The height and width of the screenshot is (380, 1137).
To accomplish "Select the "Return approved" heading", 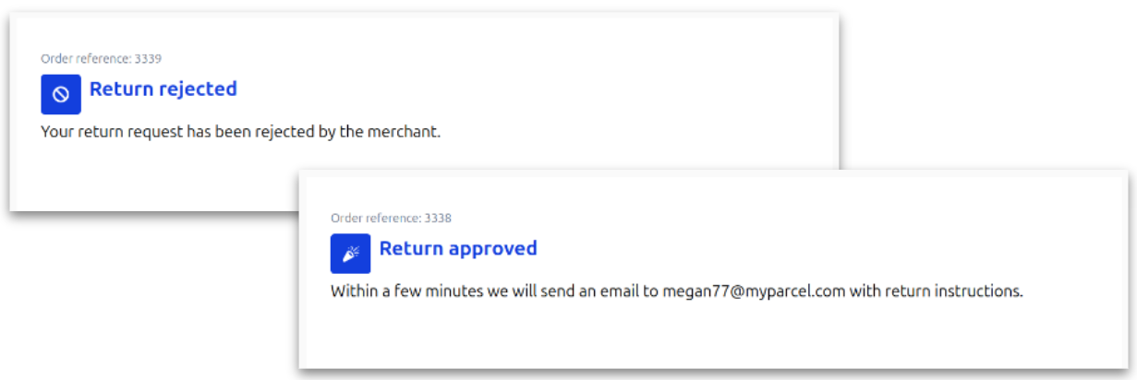I will pos(458,248).
